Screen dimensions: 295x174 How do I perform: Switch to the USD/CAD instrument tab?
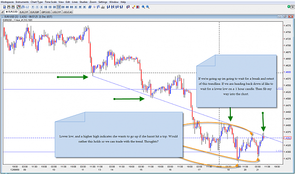67,12
